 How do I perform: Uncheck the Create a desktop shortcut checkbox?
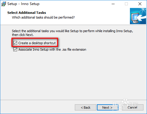[x=15, y=43]
